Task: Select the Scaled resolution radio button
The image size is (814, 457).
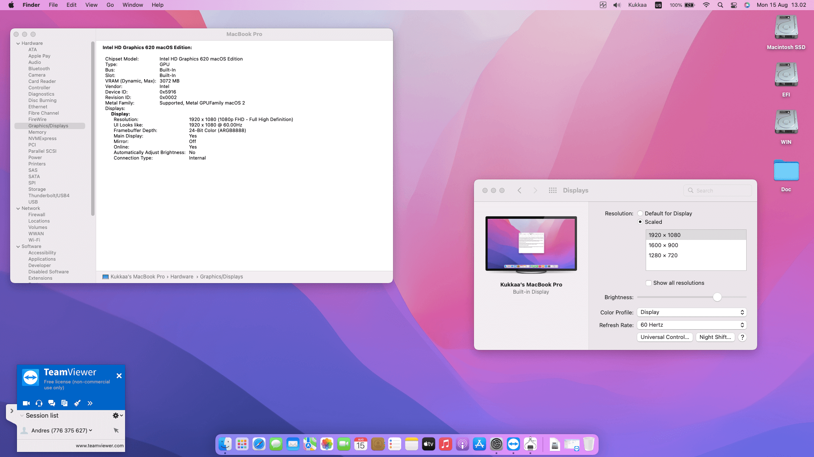Action: 640,222
